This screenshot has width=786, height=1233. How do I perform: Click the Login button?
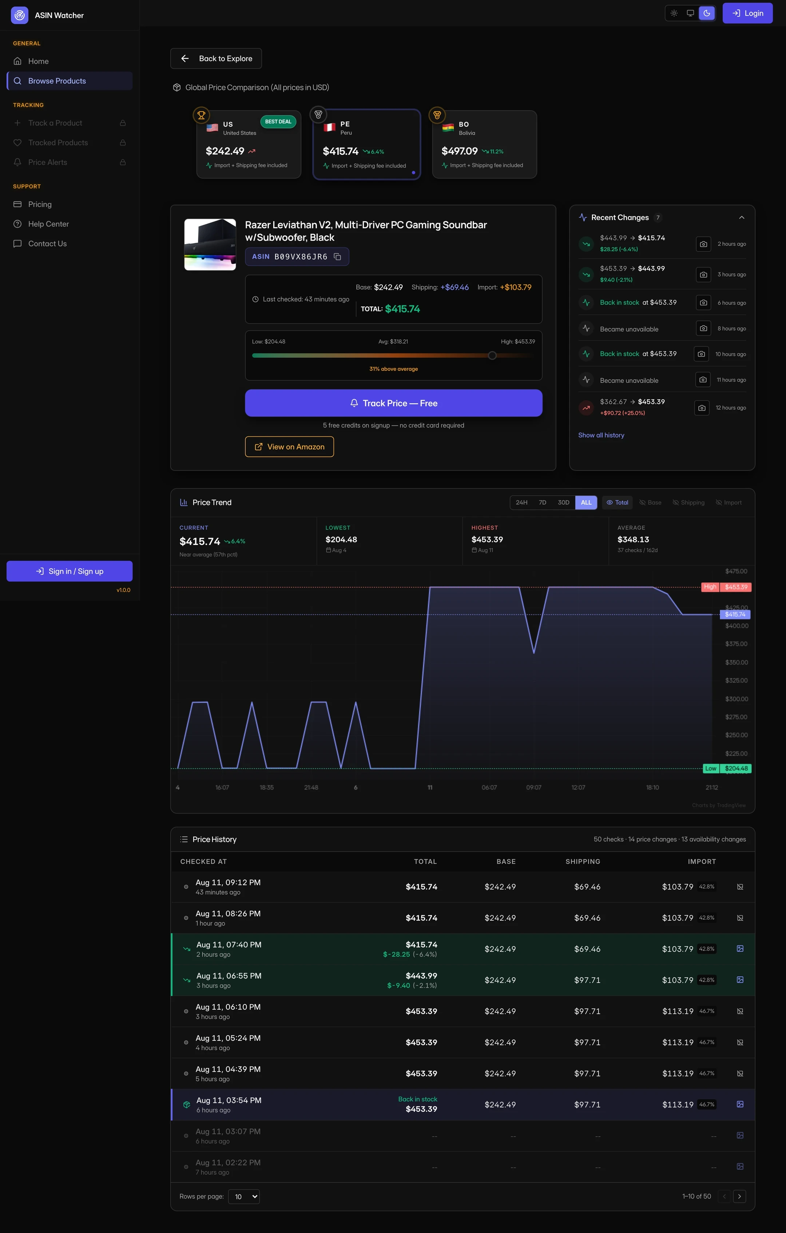click(x=748, y=13)
